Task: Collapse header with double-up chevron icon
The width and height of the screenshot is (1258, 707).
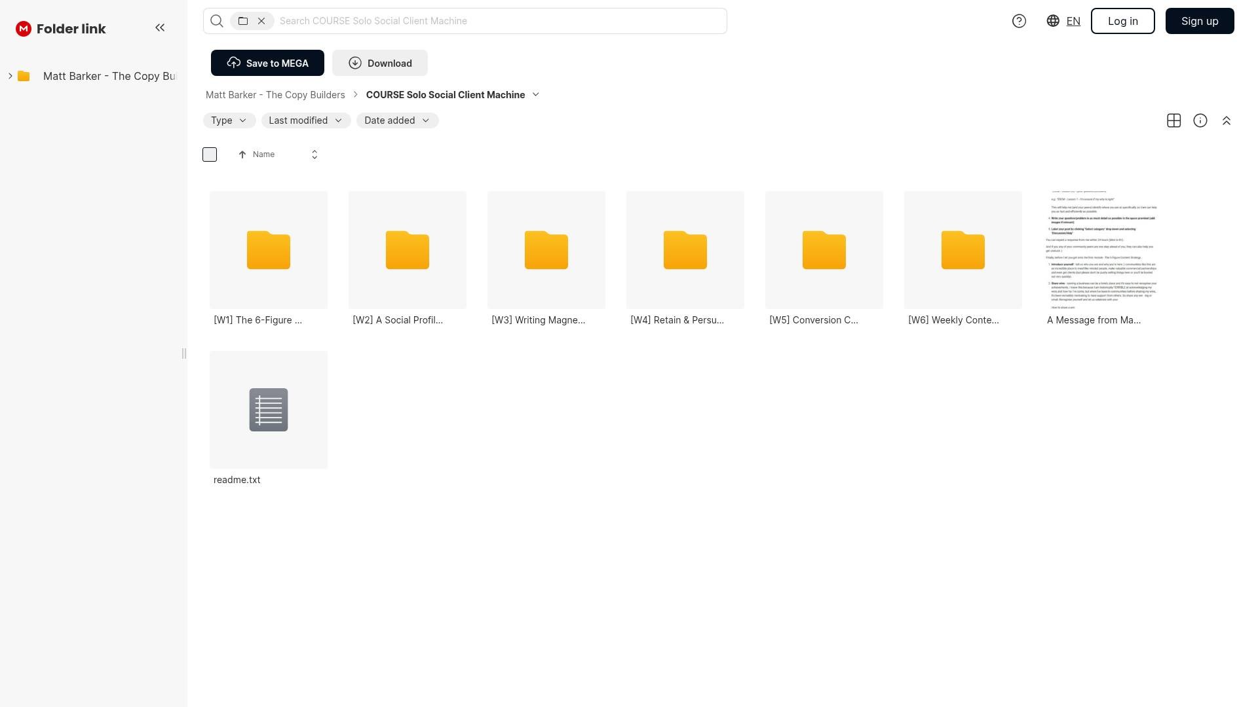Action: (1226, 120)
